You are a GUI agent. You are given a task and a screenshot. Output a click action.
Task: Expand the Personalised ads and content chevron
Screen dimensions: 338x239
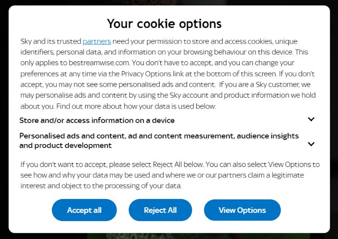[311, 144]
